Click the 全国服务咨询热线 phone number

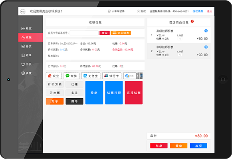169,11
